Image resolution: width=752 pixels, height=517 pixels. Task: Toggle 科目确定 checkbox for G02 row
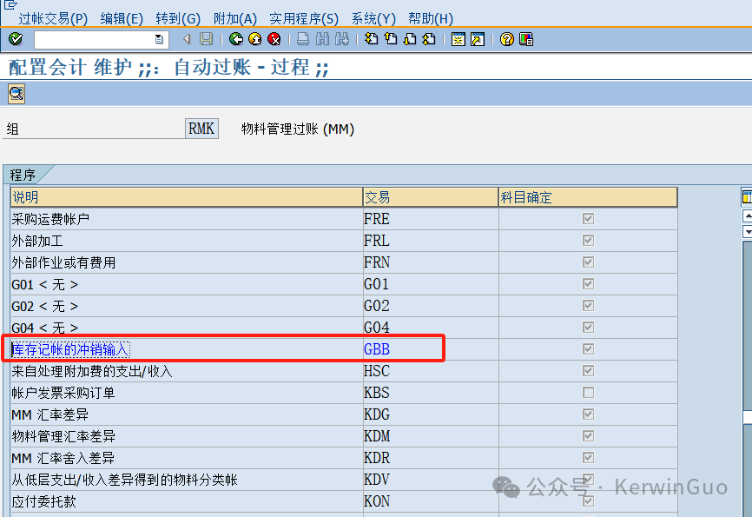pyautogui.click(x=588, y=305)
